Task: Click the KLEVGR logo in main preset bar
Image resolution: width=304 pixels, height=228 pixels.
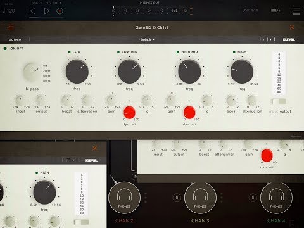Action: click(289, 39)
